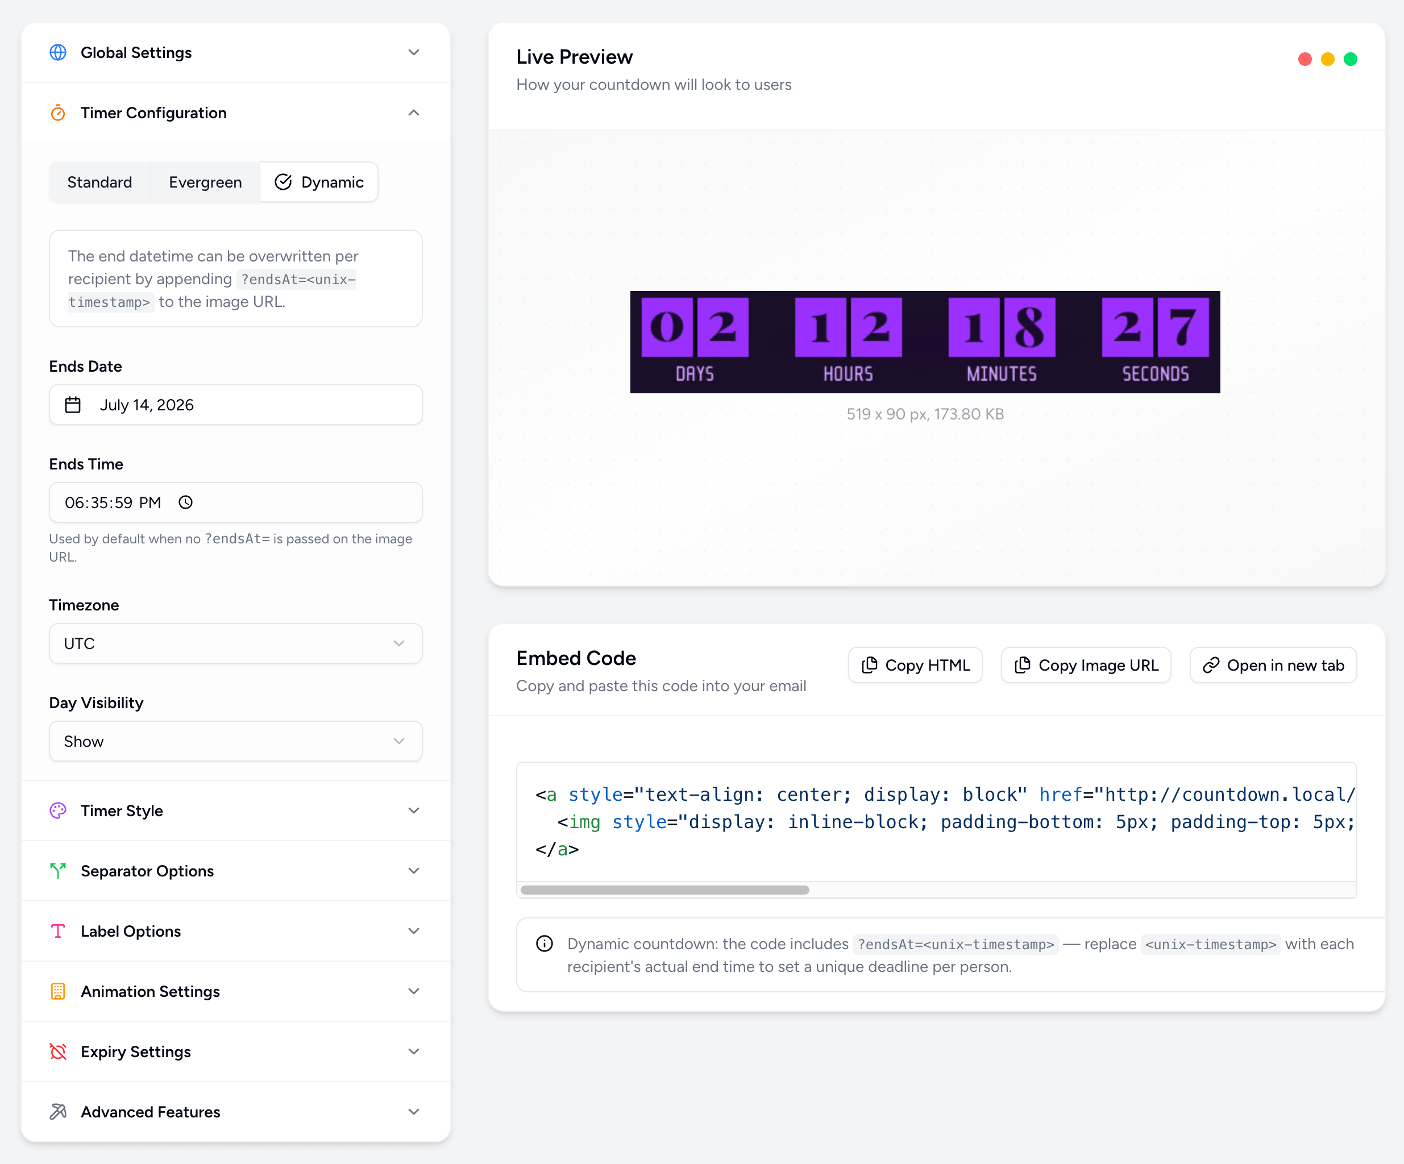Click the Timer Style palette icon
The image size is (1404, 1164).
(x=58, y=810)
